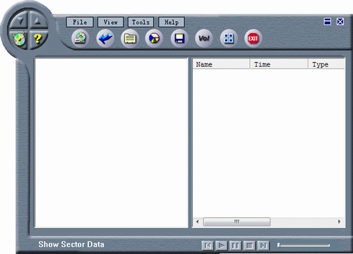Click the Play button
The width and height of the screenshot is (353, 254).
[x=221, y=246]
